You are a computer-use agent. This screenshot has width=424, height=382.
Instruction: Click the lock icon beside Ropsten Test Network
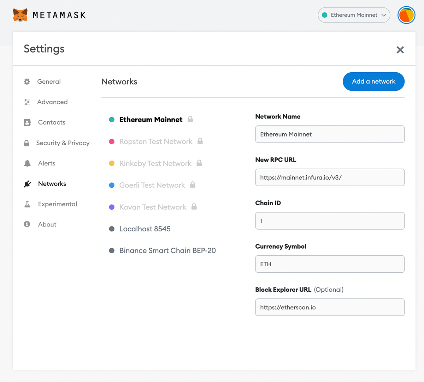click(x=200, y=141)
